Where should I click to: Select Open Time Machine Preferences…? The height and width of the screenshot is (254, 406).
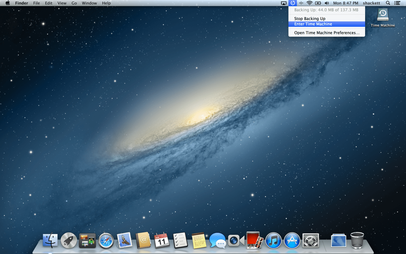[327, 33]
